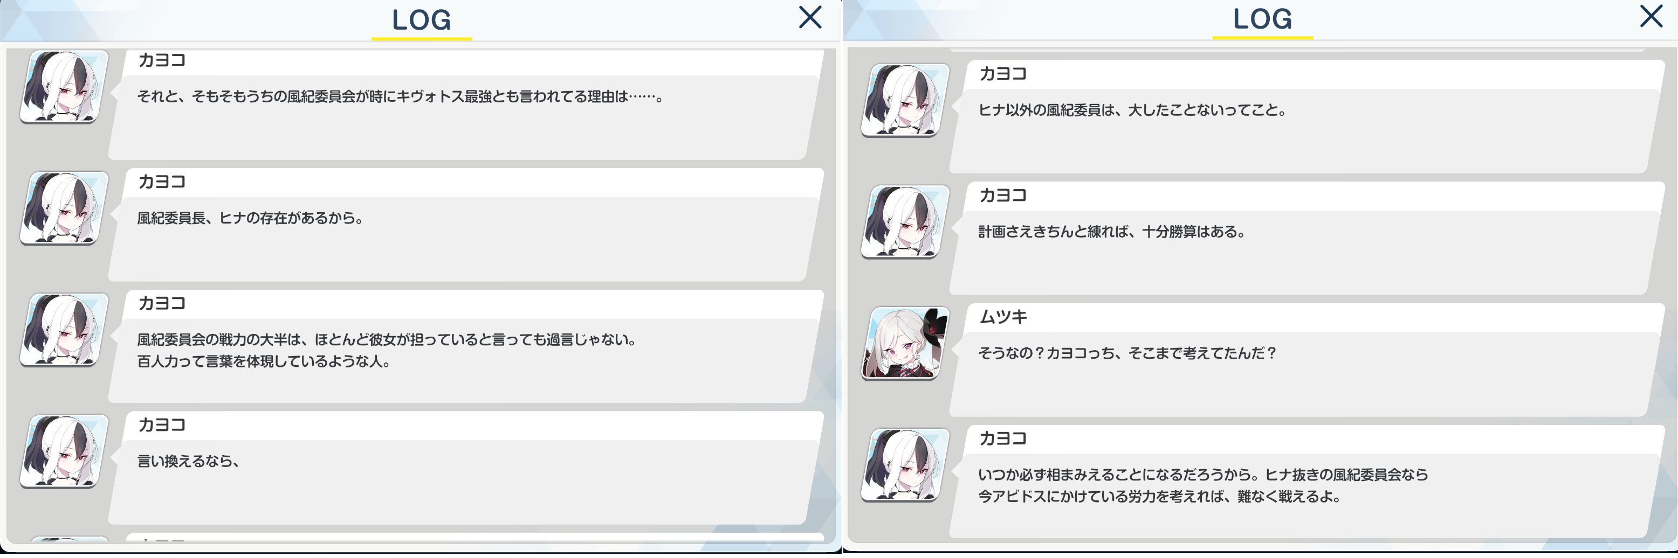Click Kayoko's avatar beside 百人力 line
Screen dimensions: 1678x558
point(64,330)
